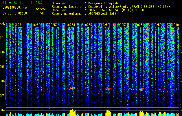
Task: Click the meteor count value 56
Action: click(42, 13)
